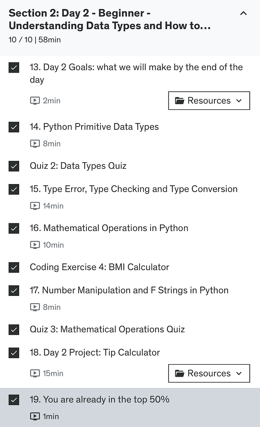Screen dimensions: 260x427
Task: Open Quiz 3: Mathematical Operations Quiz
Action: pos(107,329)
